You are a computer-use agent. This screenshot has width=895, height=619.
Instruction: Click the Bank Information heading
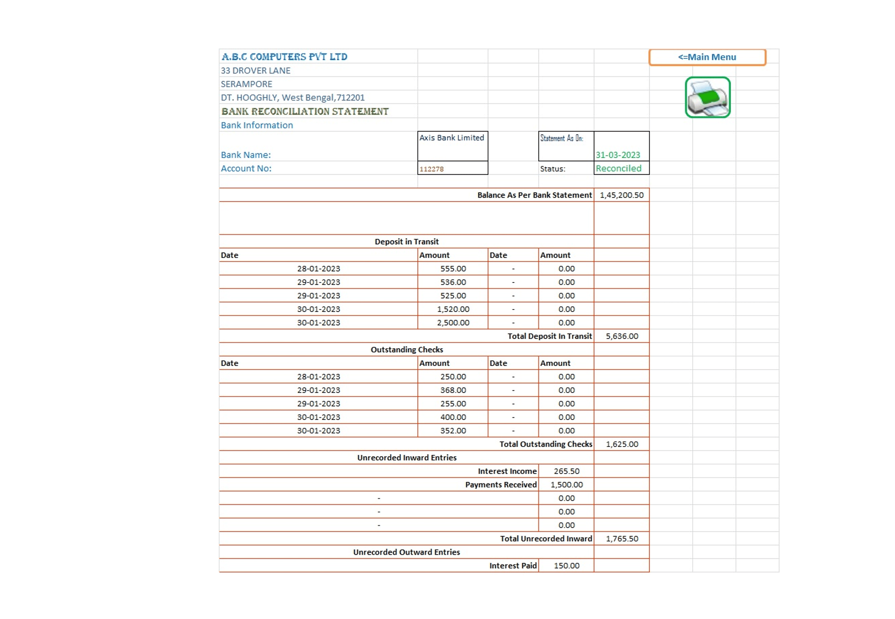[257, 125]
